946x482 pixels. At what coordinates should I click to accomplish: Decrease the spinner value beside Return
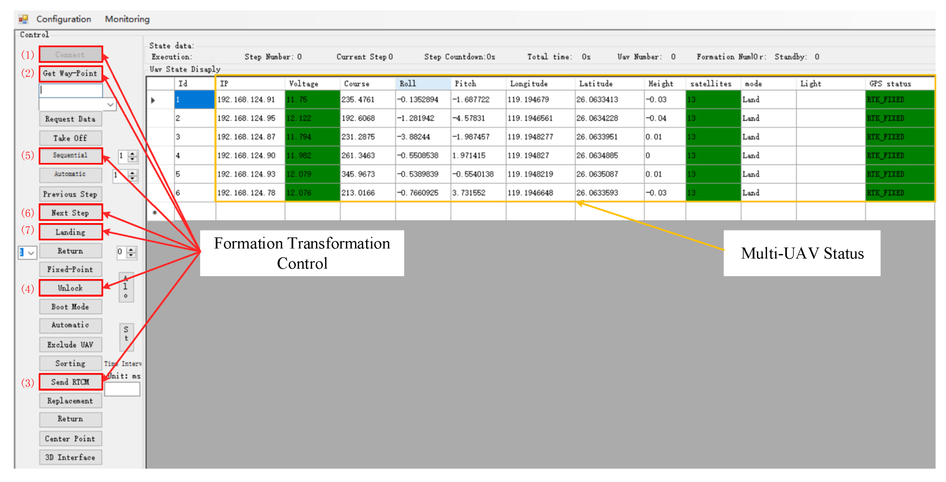(x=131, y=255)
